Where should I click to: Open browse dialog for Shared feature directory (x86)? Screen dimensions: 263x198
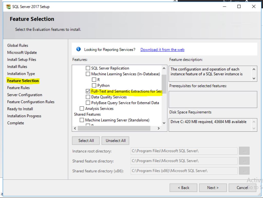[244, 171]
